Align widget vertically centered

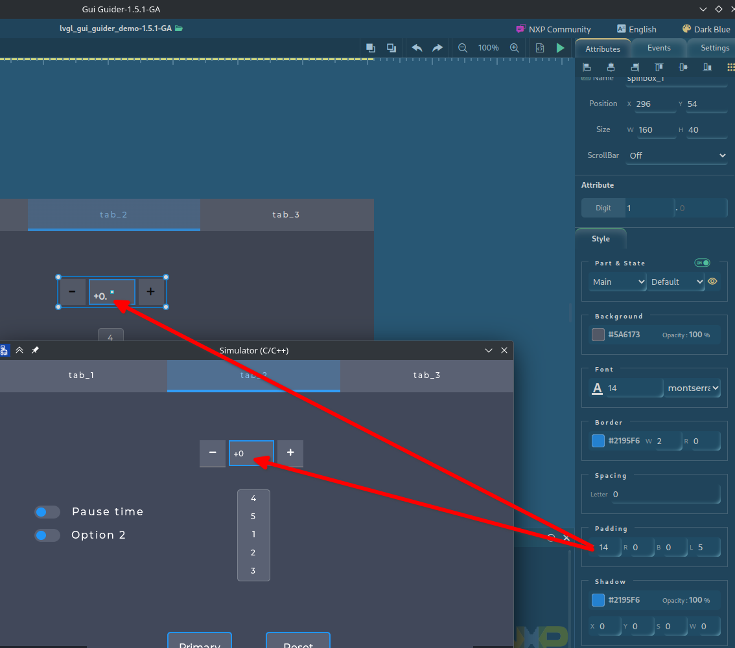pyautogui.click(x=683, y=67)
